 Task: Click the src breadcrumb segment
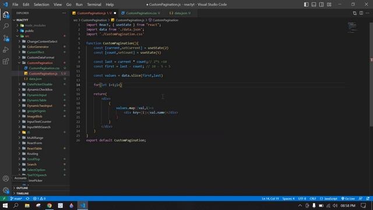(75, 20)
